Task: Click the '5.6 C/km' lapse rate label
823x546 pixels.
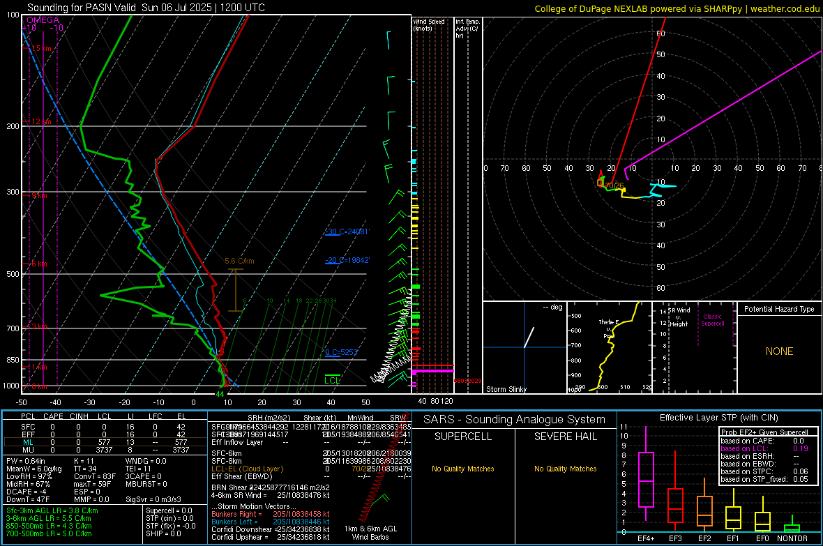Action: (x=239, y=261)
